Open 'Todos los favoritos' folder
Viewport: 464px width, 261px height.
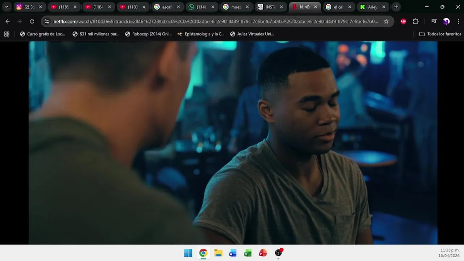tap(439, 34)
